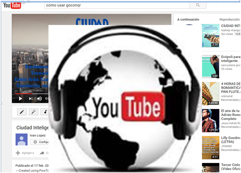This screenshot has height=173, width=241.
Task: Click the 'Created using PowTo...' description text
Action: [32, 171]
